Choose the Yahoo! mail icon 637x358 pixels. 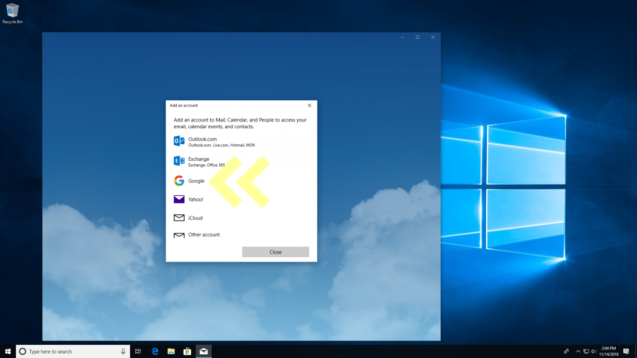click(x=179, y=199)
